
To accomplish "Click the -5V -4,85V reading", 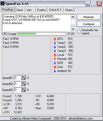I will tap(45, 100).
